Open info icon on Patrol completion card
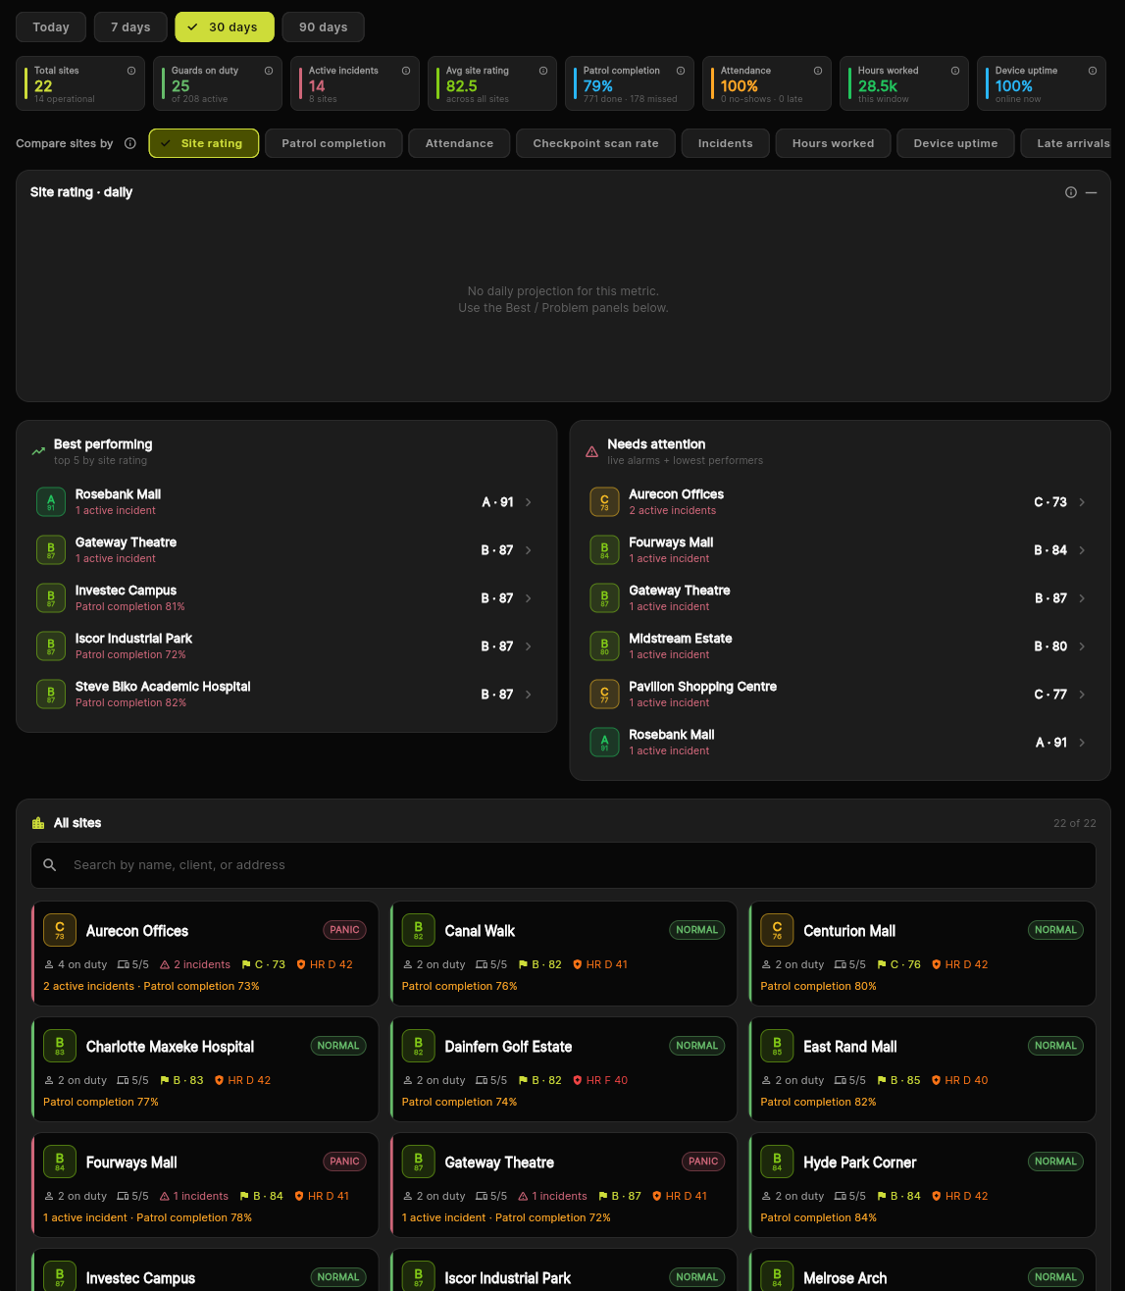Image resolution: width=1125 pixels, height=1291 pixels. [681, 71]
